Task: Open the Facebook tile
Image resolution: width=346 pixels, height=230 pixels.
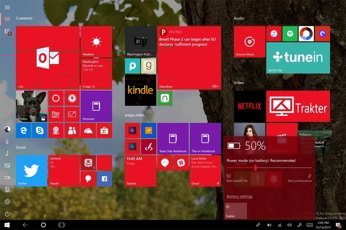Action: [x=104, y=179]
